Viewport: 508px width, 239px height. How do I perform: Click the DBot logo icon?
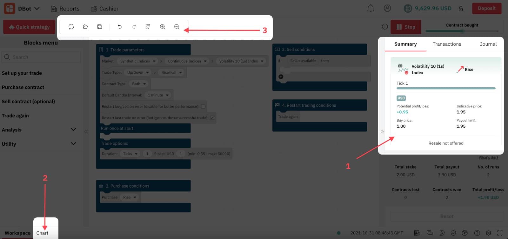click(x=10, y=9)
